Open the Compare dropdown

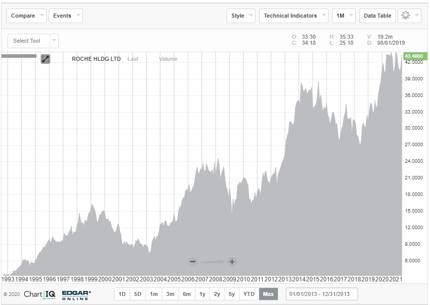pyautogui.click(x=27, y=16)
